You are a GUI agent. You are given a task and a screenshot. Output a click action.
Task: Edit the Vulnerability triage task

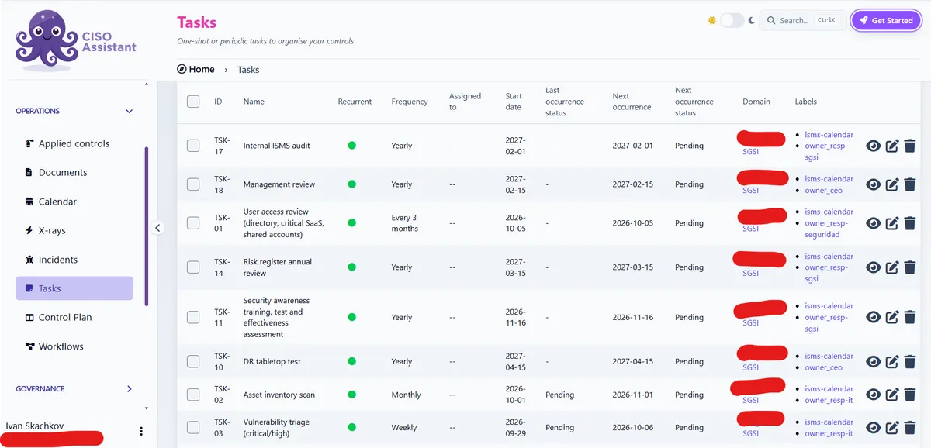pyautogui.click(x=892, y=428)
